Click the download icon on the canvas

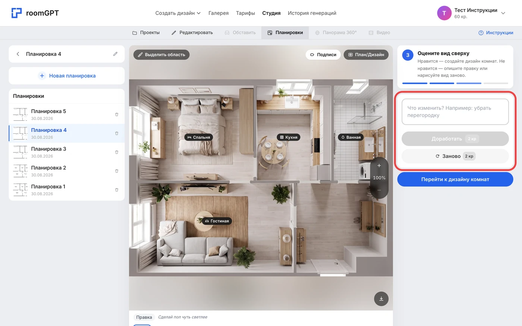[x=381, y=298]
